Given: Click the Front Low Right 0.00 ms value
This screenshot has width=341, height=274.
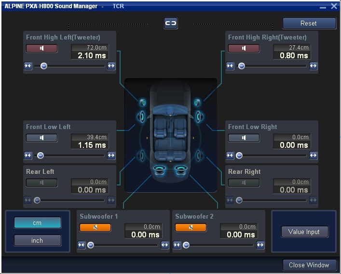Looking at the screenshot, I should pyautogui.click(x=294, y=145).
